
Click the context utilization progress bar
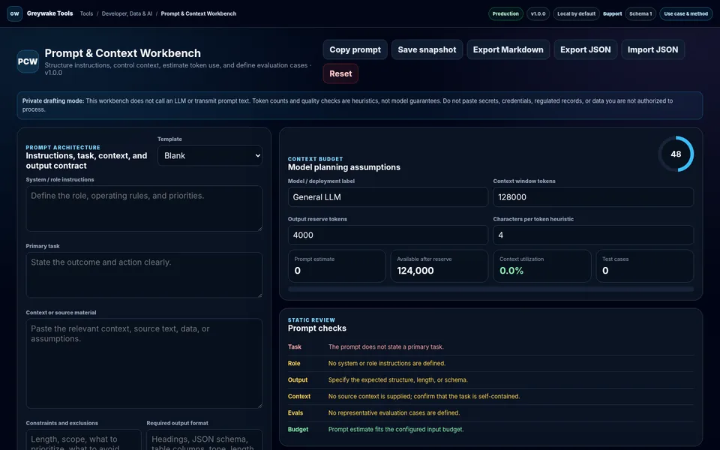click(x=490, y=289)
